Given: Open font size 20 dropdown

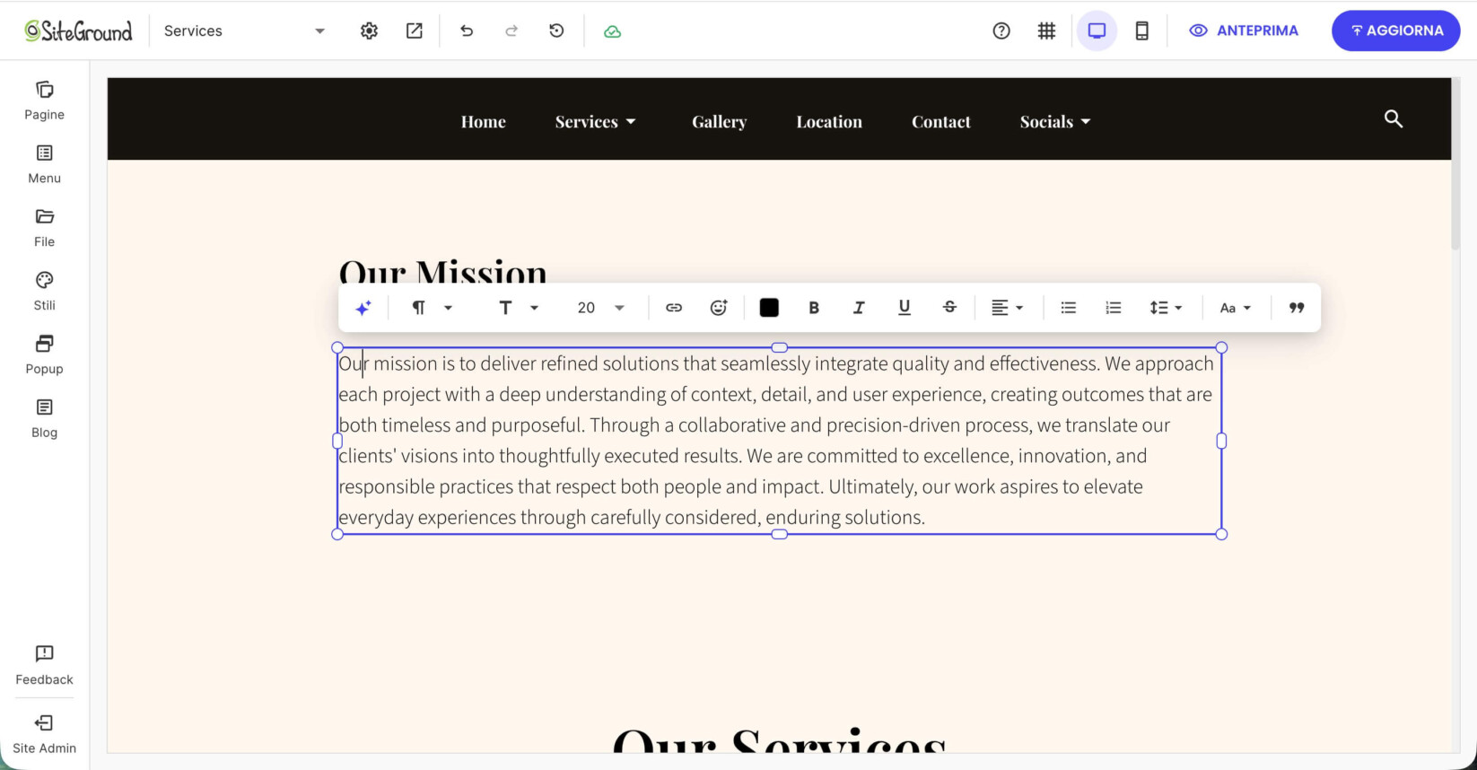Looking at the screenshot, I should pos(600,308).
